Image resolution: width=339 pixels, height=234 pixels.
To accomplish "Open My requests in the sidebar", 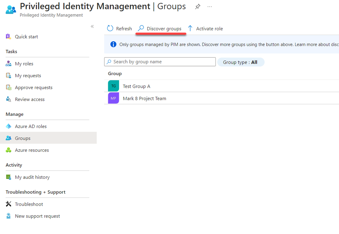I will [x=28, y=76].
